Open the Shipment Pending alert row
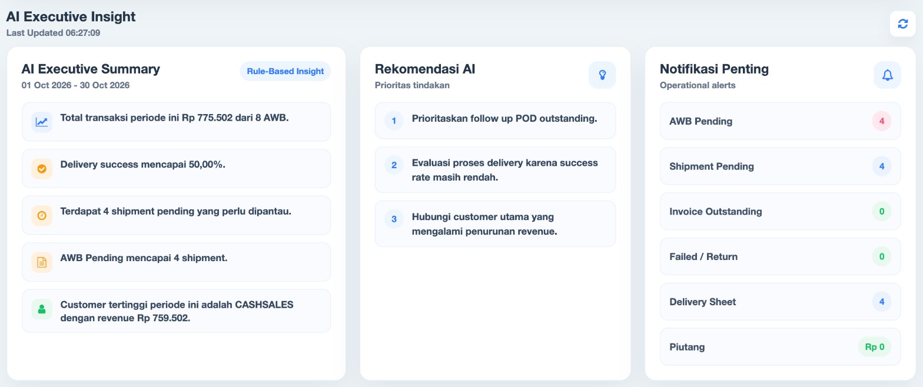Image resolution: width=923 pixels, height=387 pixels. pos(780,166)
